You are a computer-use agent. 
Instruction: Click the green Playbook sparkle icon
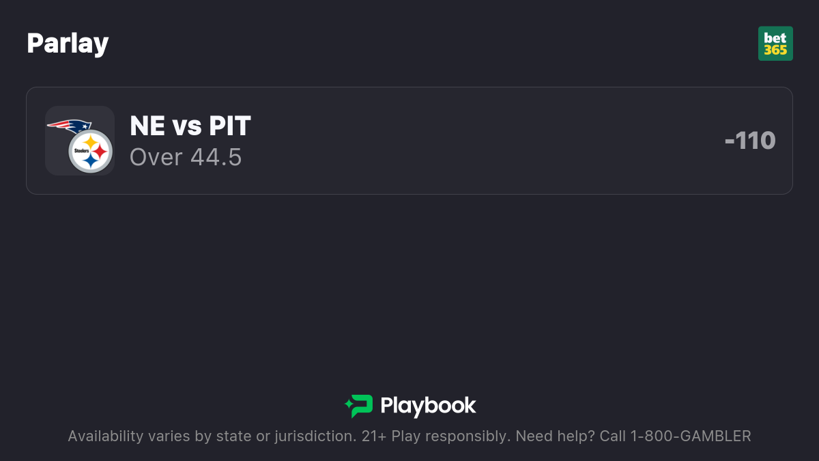[358, 406]
